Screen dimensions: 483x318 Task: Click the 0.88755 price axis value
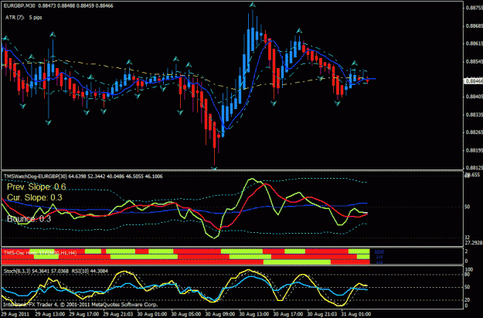click(474, 8)
